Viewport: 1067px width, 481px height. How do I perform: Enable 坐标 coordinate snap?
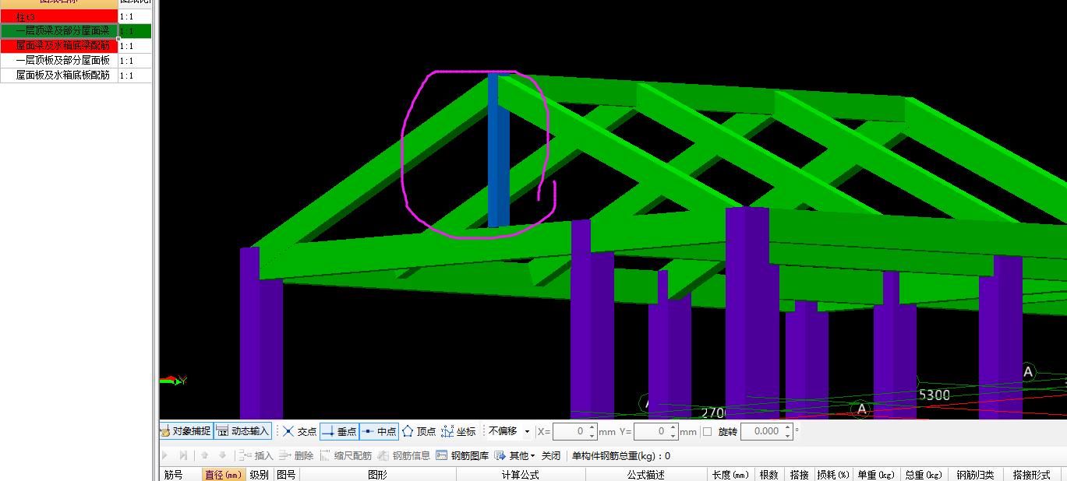tap(458, 431)
